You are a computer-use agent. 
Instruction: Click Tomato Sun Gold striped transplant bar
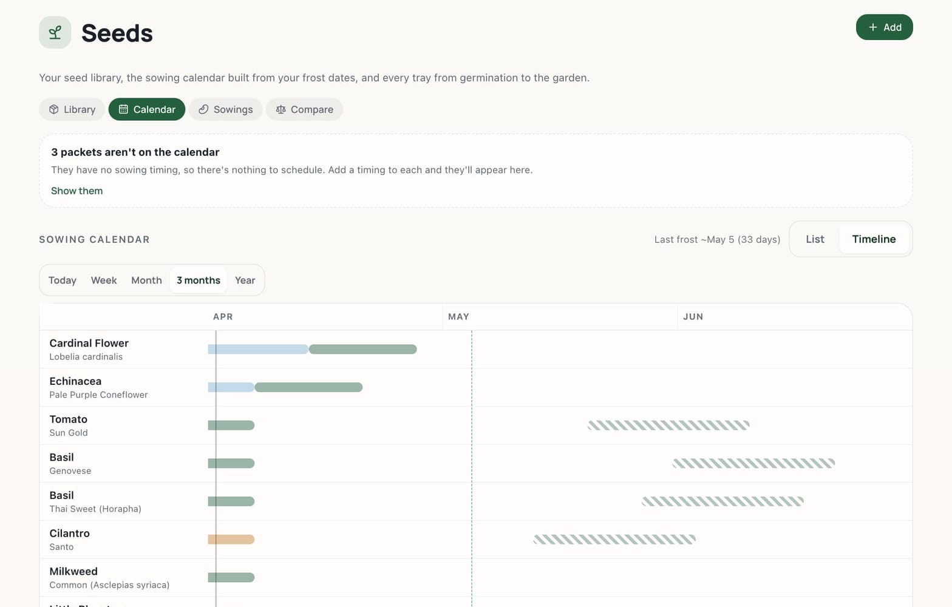(668, 426)
